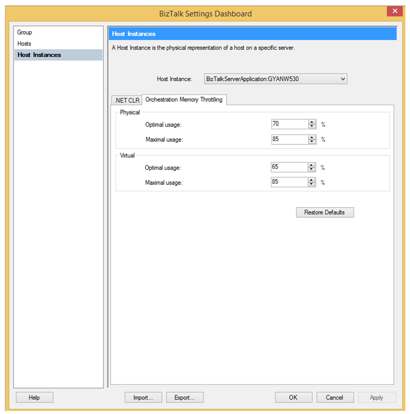Click the Host Instance: field label
Viewport: 410px width, 414px height.
click(175, 79)
